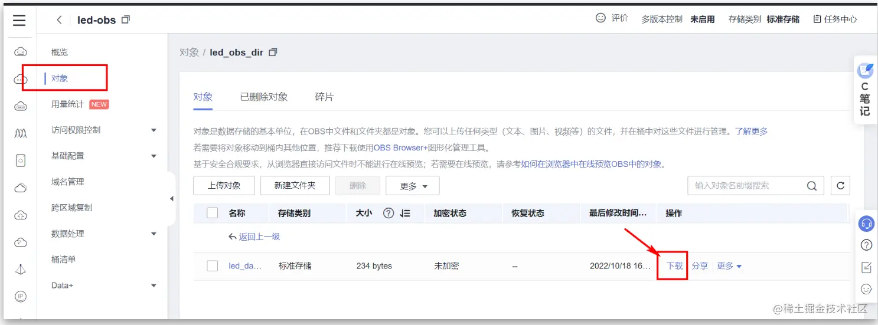Image resolution: width=878 pixels, height=325 pixels.
Task: Open the OBS Browser+ link
Action: tap(400, 147)
